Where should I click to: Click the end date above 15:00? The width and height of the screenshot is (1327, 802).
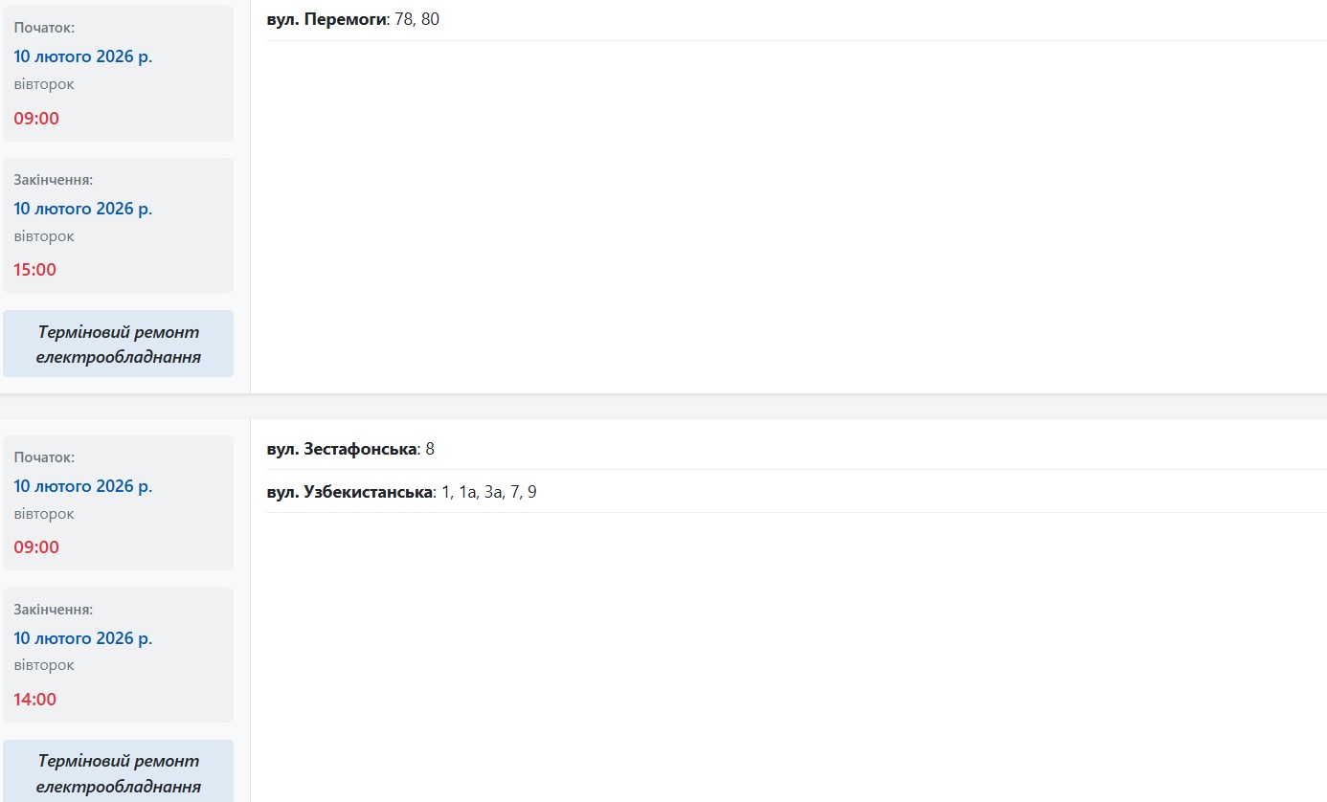pos(83,209)
